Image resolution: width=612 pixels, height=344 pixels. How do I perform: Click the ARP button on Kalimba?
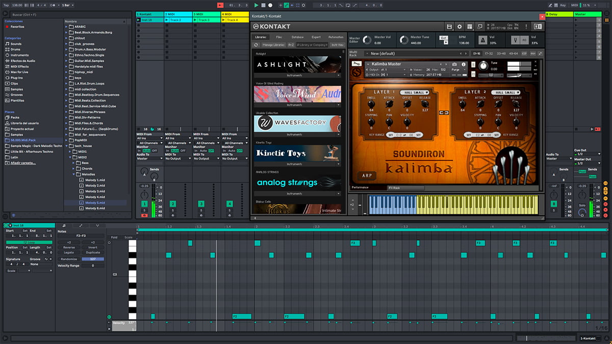(x=366, y=175)
